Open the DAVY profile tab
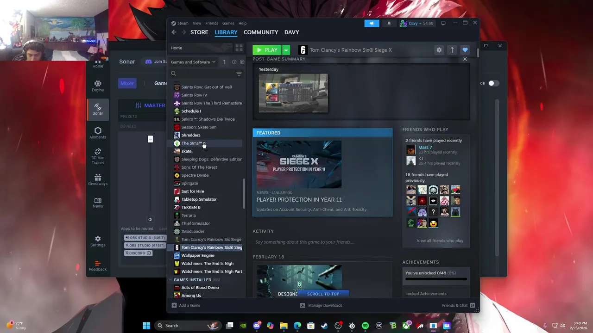The image size is (593, 333). (x=292, y=32)
